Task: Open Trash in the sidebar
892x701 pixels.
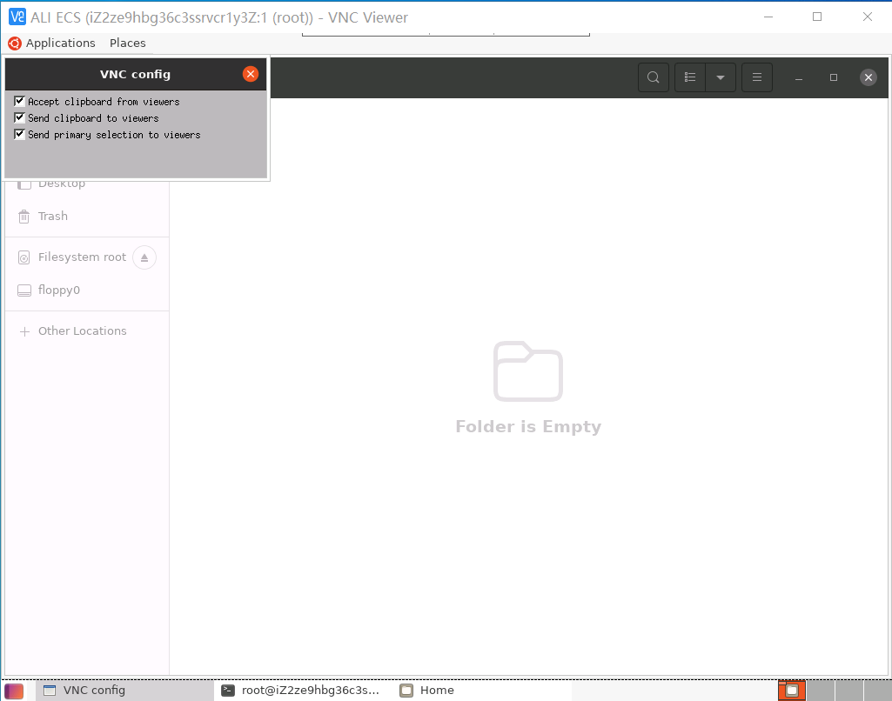Action: pos(87,216)
